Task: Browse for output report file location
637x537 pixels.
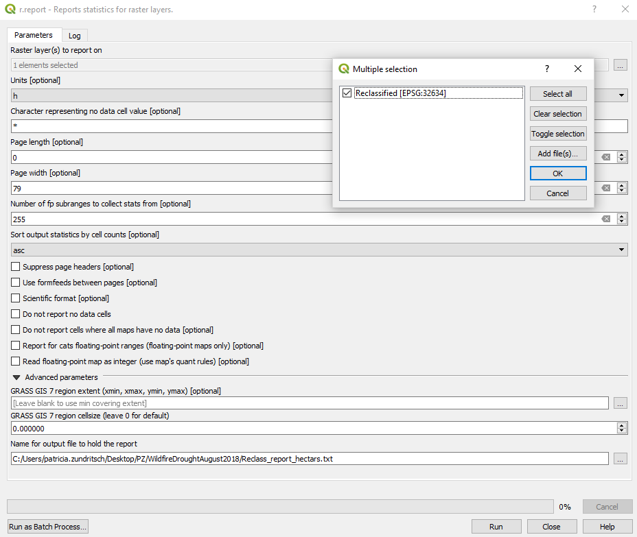Action: pyautogui.click(x=621, y=459)
